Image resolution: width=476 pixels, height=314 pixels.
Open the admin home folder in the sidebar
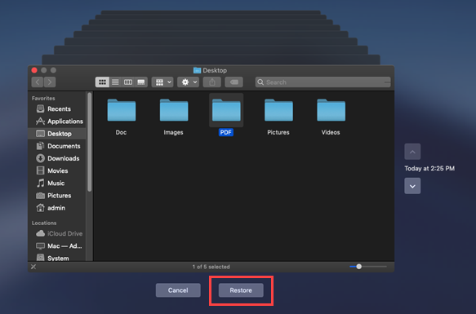tap(57, 208)
